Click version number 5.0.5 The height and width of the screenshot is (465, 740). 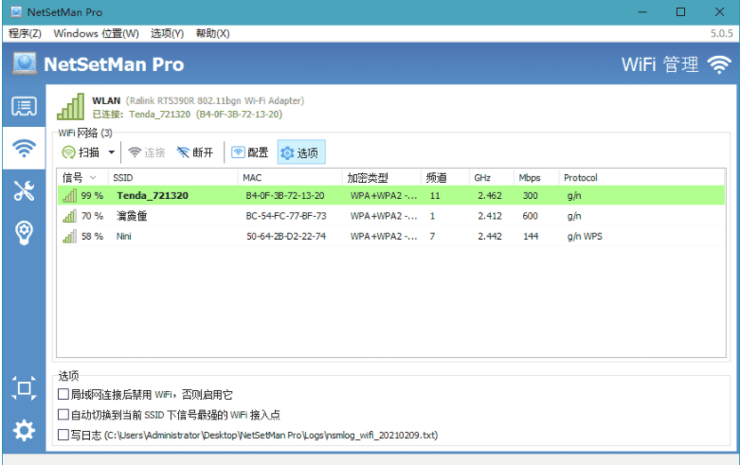click(x=722, y=33)
